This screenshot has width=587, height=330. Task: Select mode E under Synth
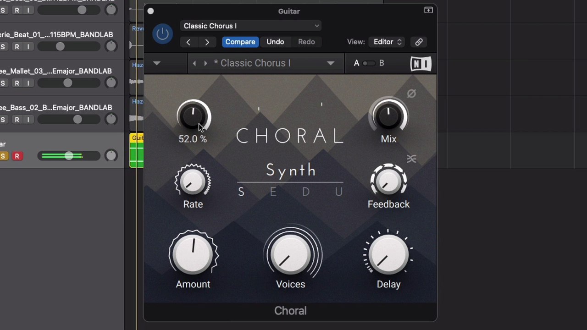pyautogui.click(x=273, y=192)
